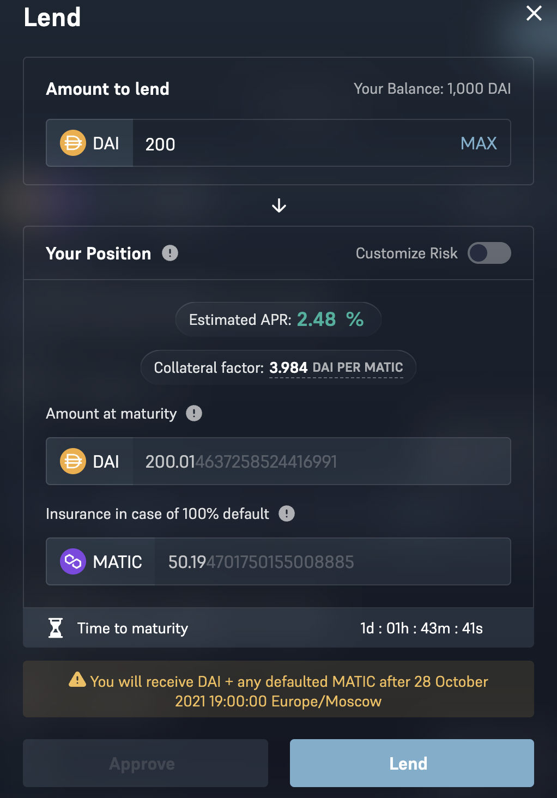The width and height of the screenshot is (557, 798).
Task: Click the info icon next to Your Position
Action: [x=170, y=253]
